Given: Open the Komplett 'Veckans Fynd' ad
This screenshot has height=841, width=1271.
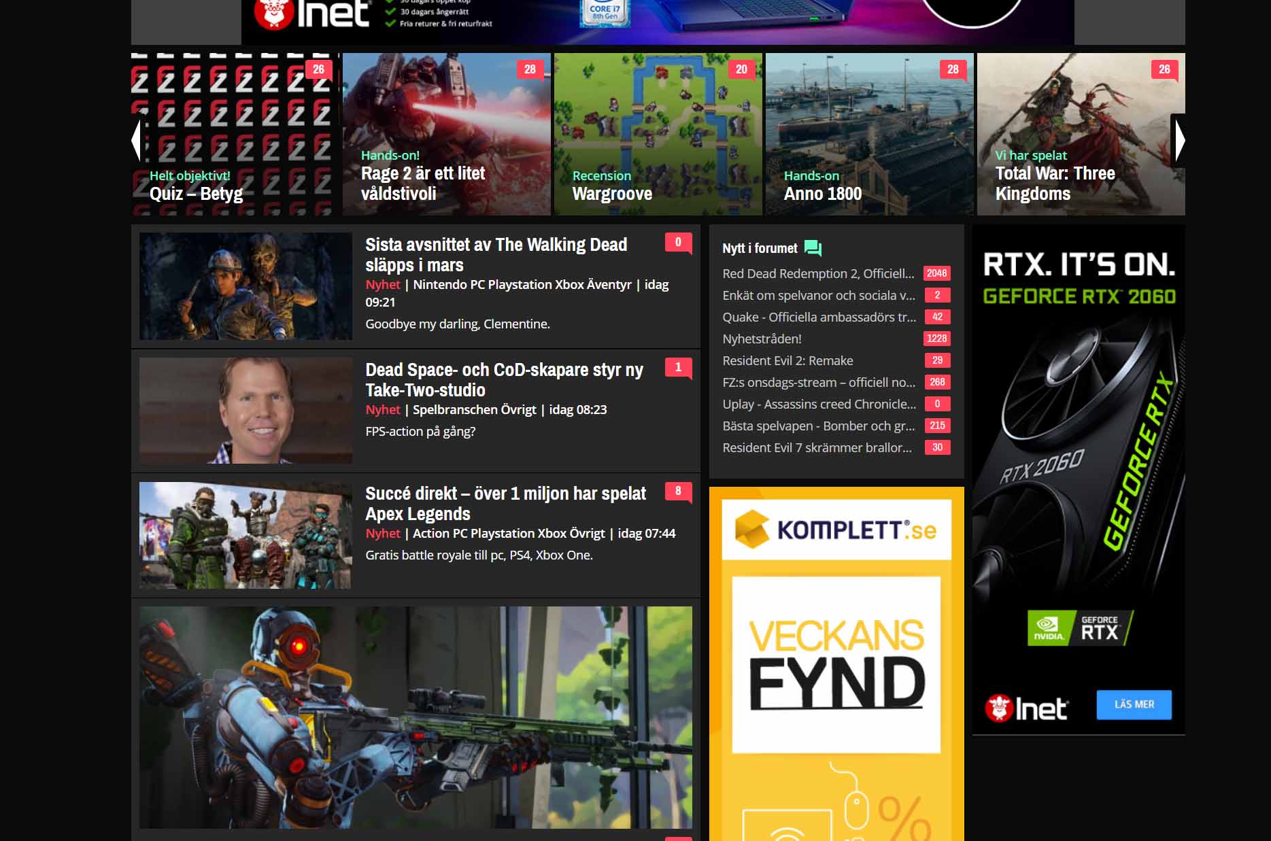Looking at the screenshot, I should click(x=836, y=664).
